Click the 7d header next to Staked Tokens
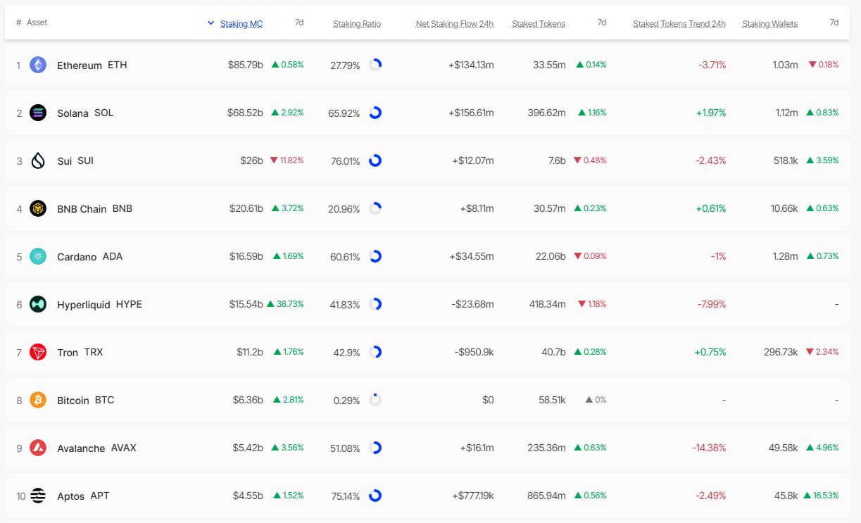861x523 pixels. pyautogui.click(x=602, y=23)
